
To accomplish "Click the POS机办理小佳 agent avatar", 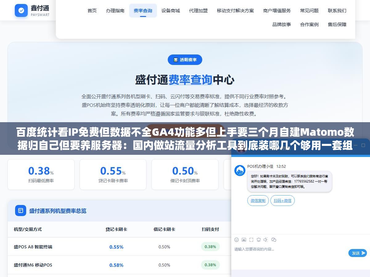I will 240,171.
